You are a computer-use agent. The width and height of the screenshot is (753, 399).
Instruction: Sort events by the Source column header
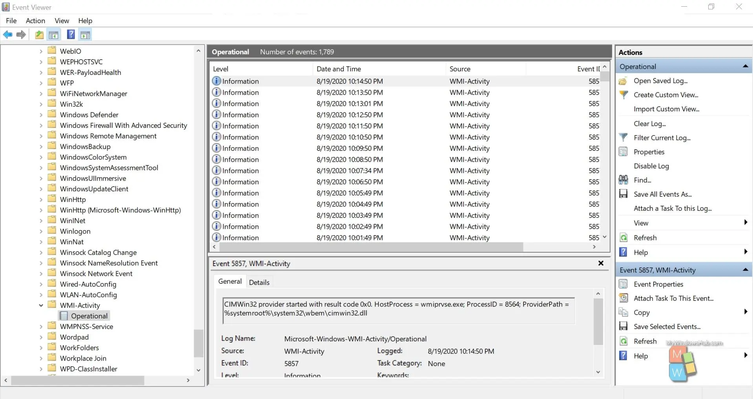486,69
